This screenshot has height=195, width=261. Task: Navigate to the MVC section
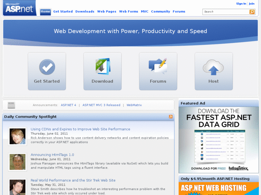coord(144,11)
